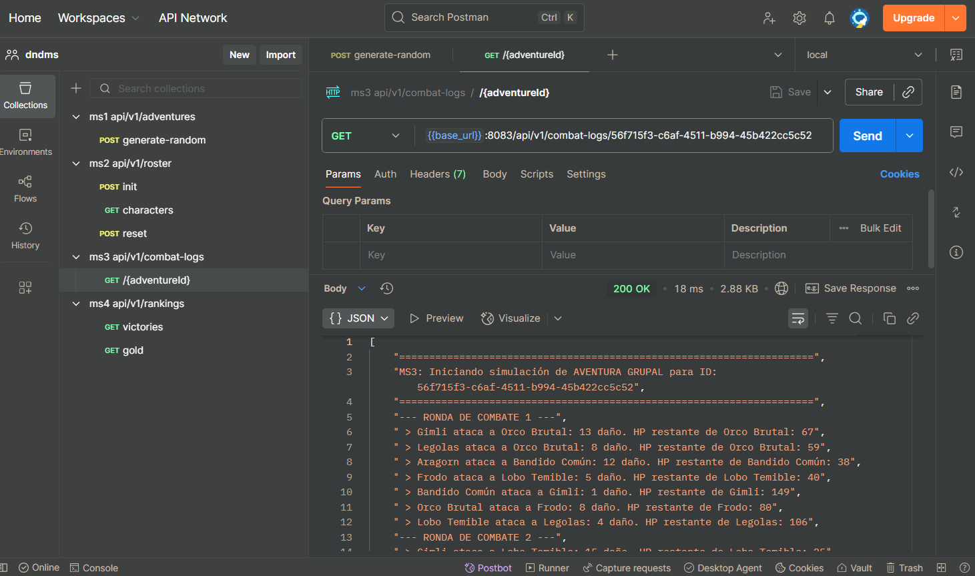Switch to the generate-random request tab
975x576 pixels.
click(x=380, y=55)
